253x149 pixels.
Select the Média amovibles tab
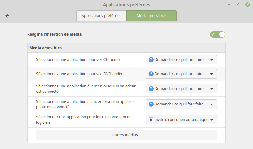pos(152,16)
